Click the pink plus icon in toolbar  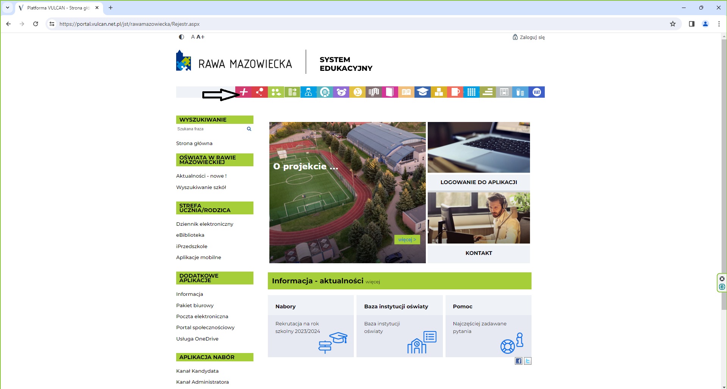[x=244, y=92]
